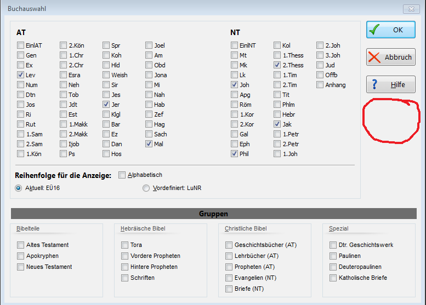Uncheck the Mal book checkbox
Image resolution: width=426 pixels, height=305 pixels.
(x=149, y=144)
